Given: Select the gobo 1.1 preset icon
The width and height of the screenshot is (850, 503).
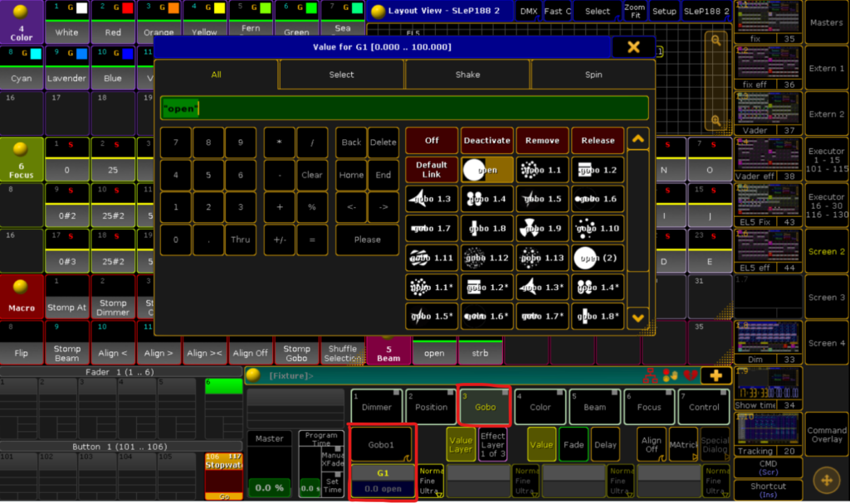Looking at the screenshot, I should pyautogui.click(x=542, y=170).
